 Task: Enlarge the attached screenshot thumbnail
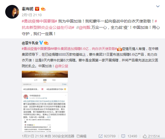tap(45, 101)
